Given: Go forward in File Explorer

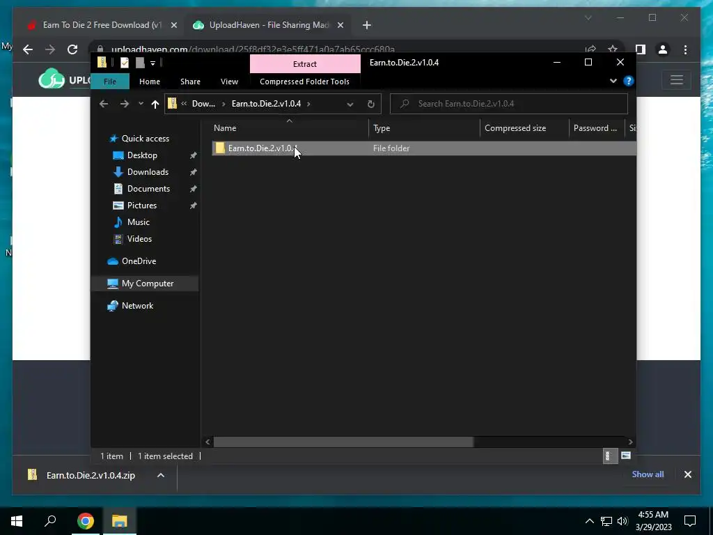Looking at the screenshot, I should 124,104.
